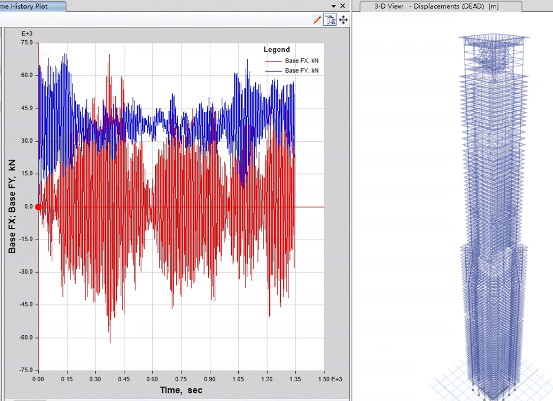This screenshot has width=553, height=401.
Task: Click the Base FX; Base FY, kN axis title
Action: (12, 206)
